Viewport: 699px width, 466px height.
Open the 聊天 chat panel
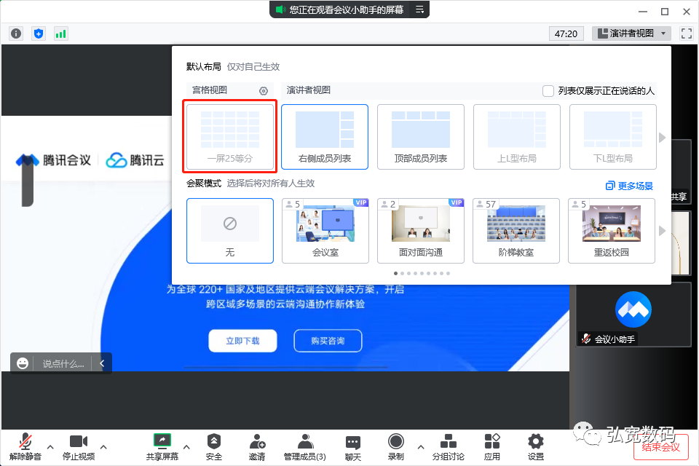(352, 445)
